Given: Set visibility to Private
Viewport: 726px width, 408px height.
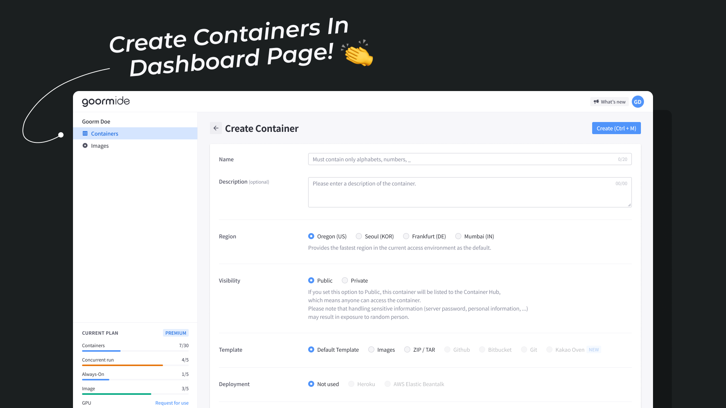Looking at the screenshot, I should coord(355,280).
